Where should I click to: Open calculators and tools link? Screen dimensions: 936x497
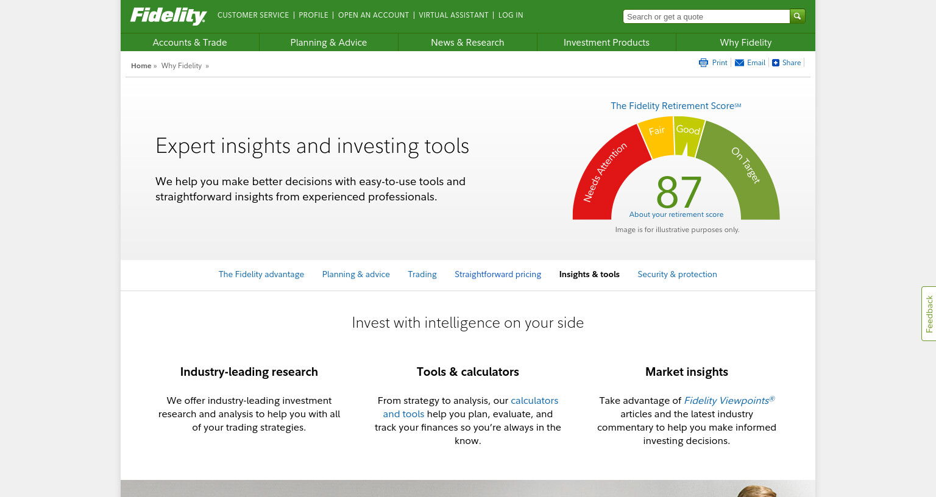470,407
